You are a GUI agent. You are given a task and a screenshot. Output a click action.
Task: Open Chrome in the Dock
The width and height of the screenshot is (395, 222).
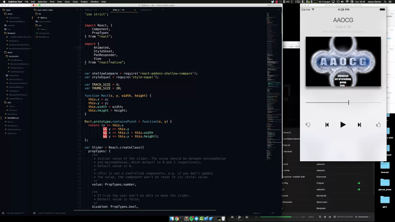click(177, 219)
